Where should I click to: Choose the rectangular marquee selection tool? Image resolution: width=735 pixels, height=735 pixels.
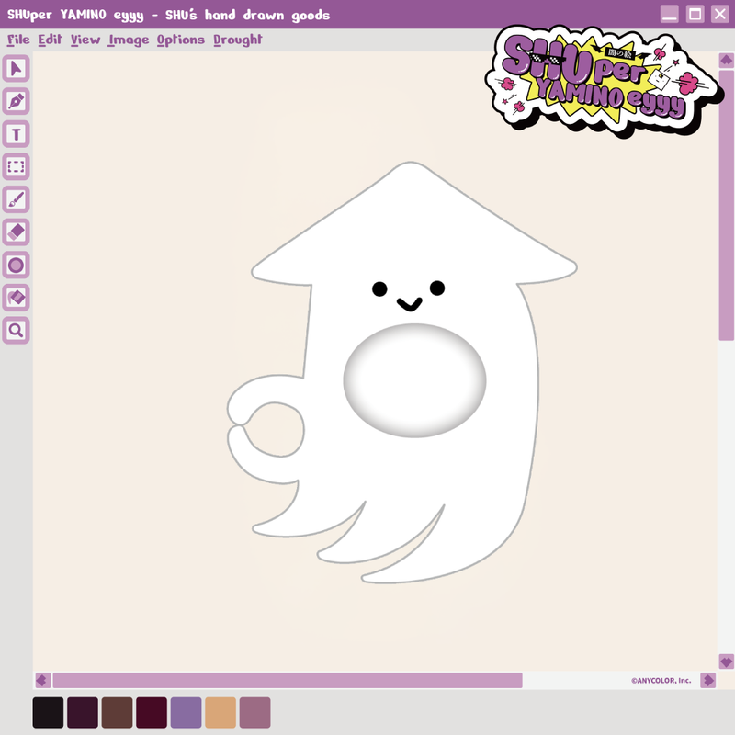tap(14, 167)
